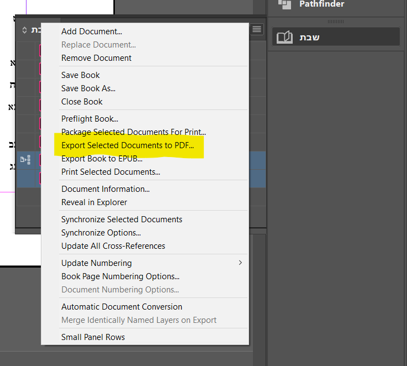The height and width of the screenshot is (366, 407).
Task: Select Close Book menu entry
Action: (x=145, y=102)
